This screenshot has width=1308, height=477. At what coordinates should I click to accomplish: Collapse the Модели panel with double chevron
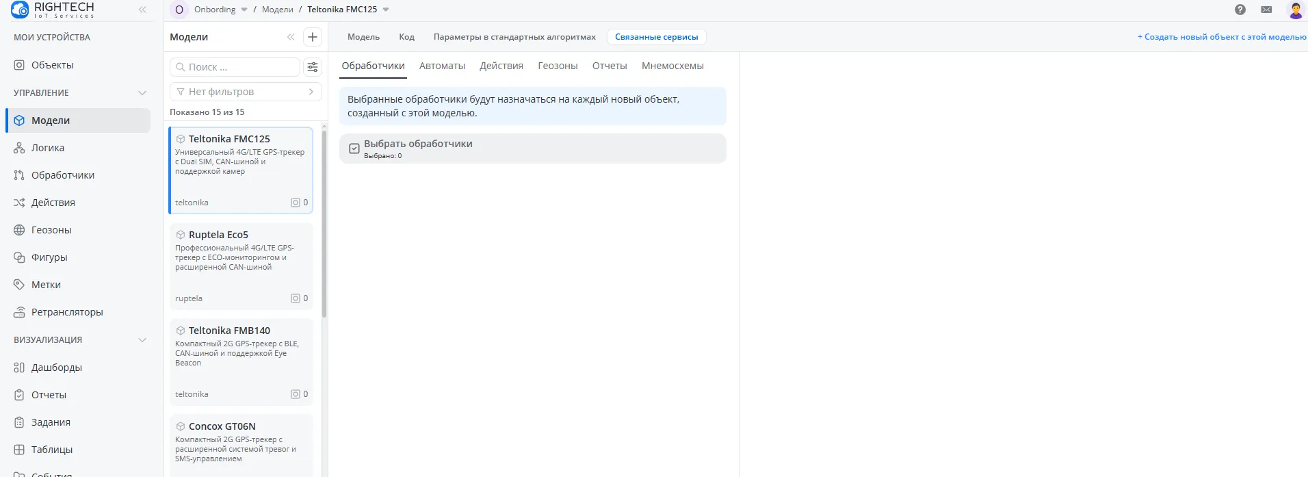pyautogui.click(x=291, y=37)
